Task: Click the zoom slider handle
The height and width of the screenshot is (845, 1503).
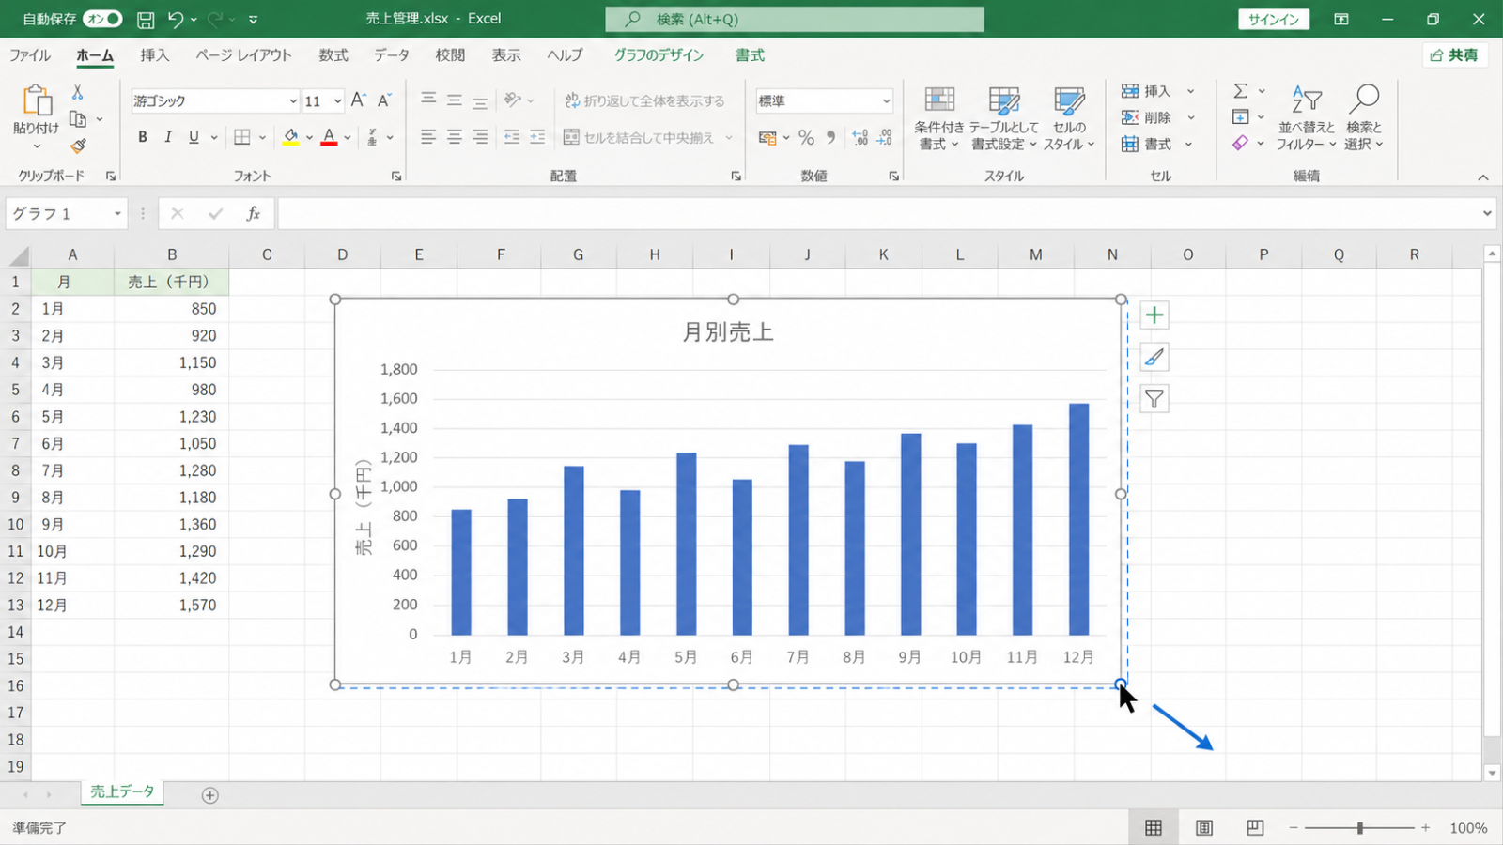Action: (x=1360, y=827)
